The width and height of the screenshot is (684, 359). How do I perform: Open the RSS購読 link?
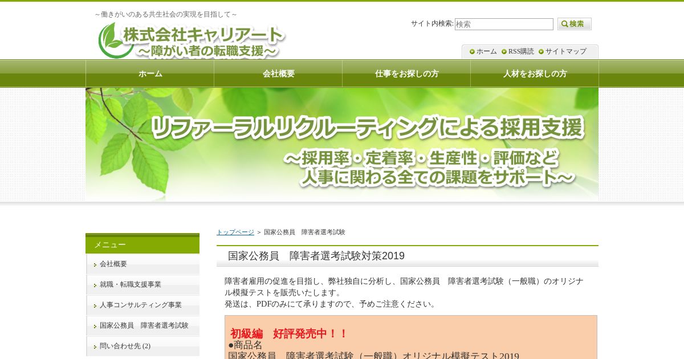click(x=521, y=51)
